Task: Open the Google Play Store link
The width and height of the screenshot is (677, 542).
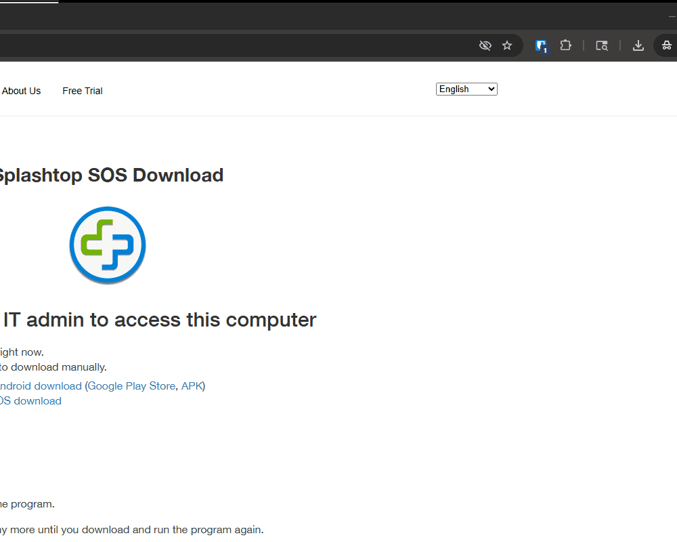Action: [131, 386]
